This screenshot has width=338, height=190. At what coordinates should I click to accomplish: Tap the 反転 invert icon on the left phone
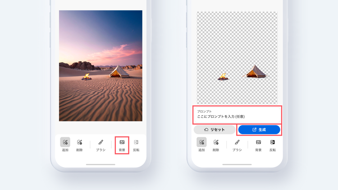point(136,145)
